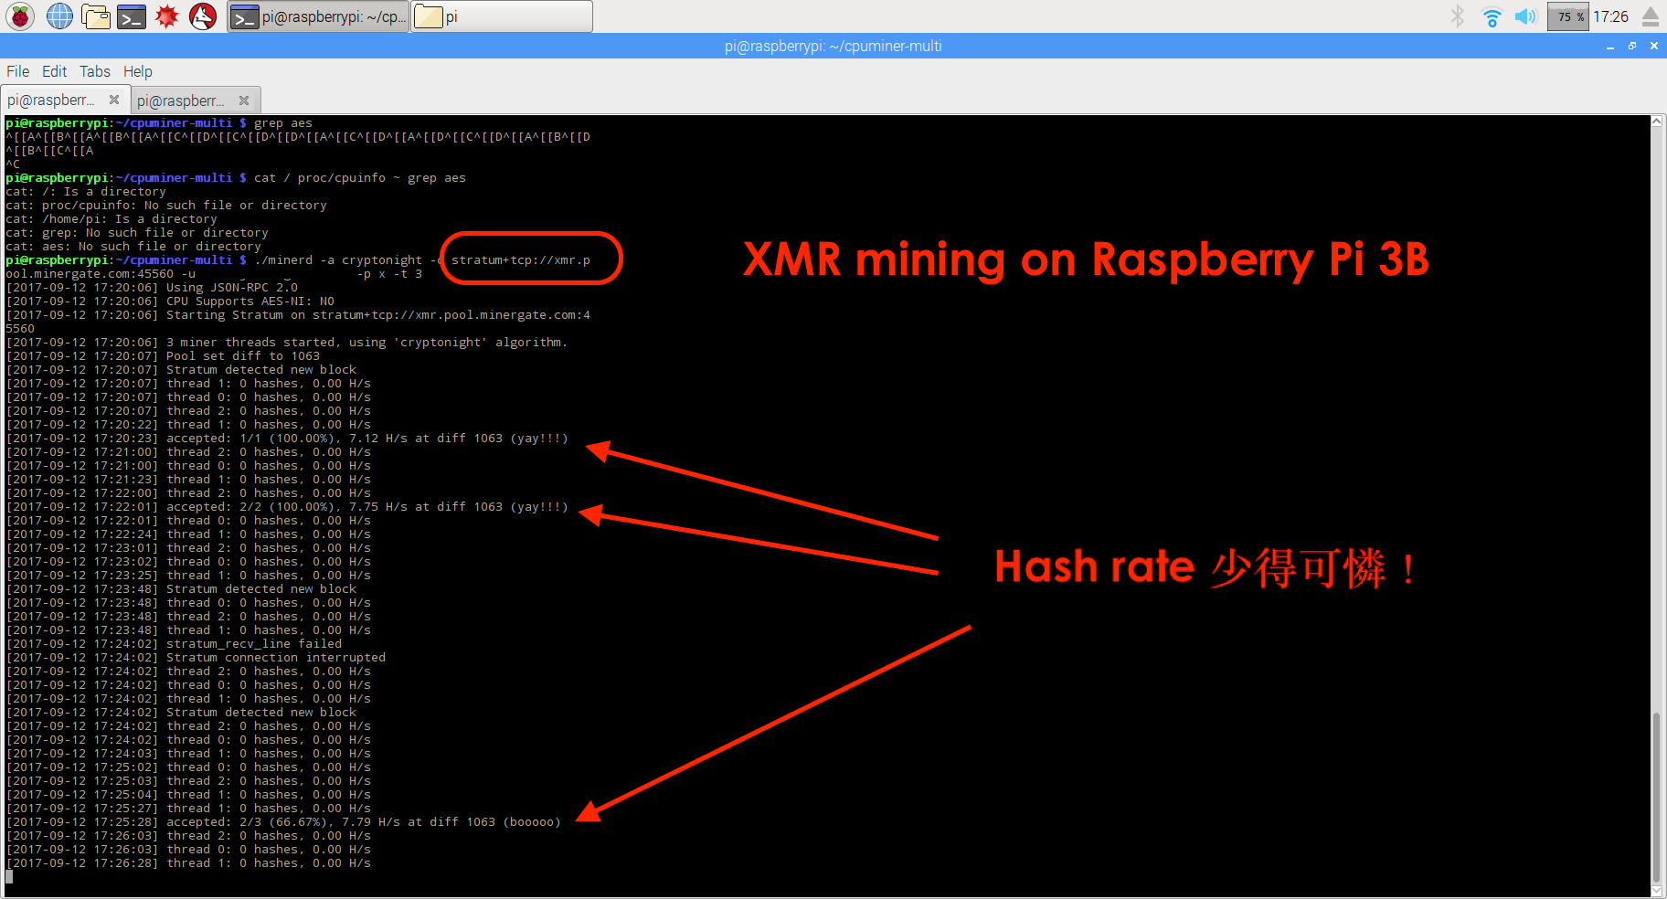Image resolution: width=1667 pixels, height=899 pixels.
Task: Click the '3 miner threads started' line
Action: pyautogui.click(x=287, y=343)
